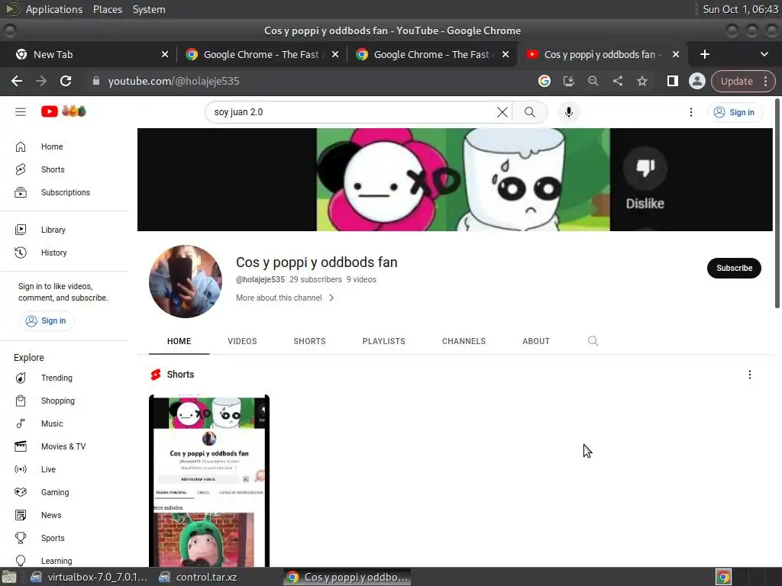This screenshot has height=586, width=782.
Task: Click the clock showing Sun Oct 1
Action: pos(740,9)
